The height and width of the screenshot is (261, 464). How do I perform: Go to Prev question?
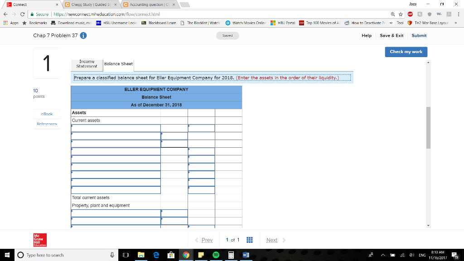pyautogui.click(x=204, y=240)
